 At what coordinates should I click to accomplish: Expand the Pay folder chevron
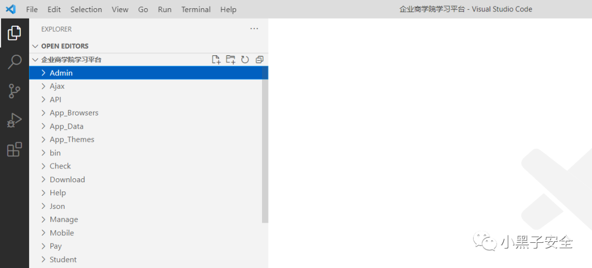[x=43, y=246]
